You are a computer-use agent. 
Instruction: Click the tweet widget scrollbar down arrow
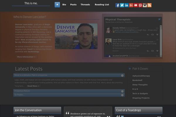pyautogui.click(x=161, y=56)
